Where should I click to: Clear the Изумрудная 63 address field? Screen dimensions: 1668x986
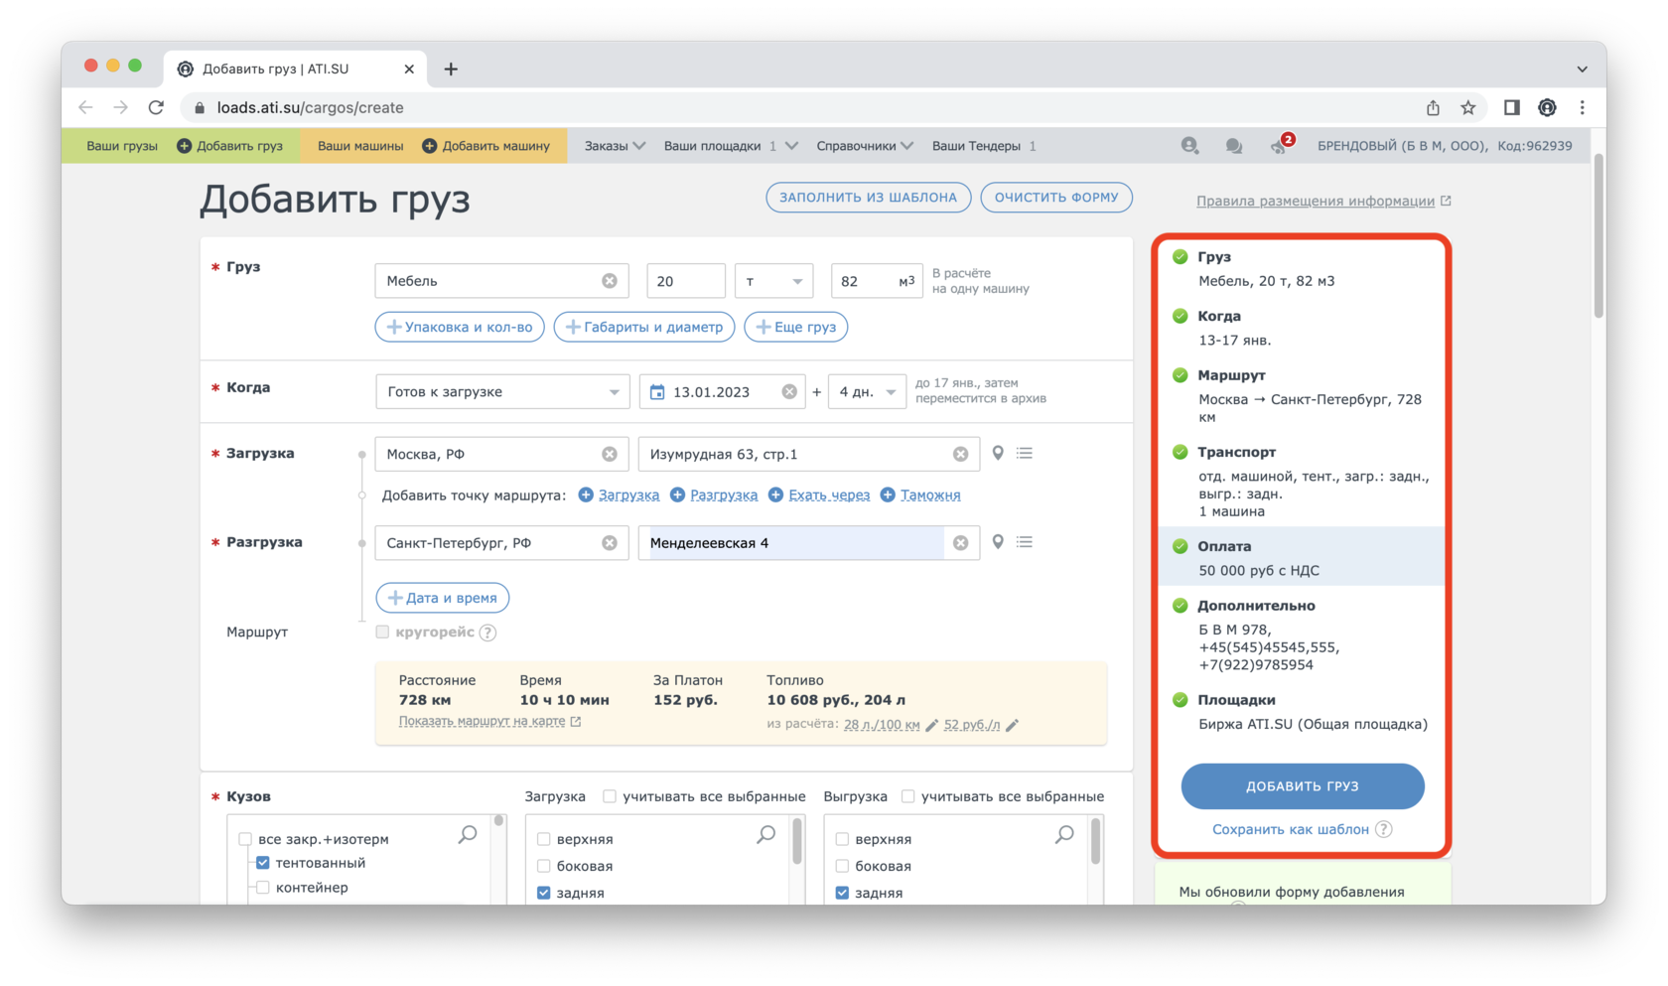[x=960, y=454]
